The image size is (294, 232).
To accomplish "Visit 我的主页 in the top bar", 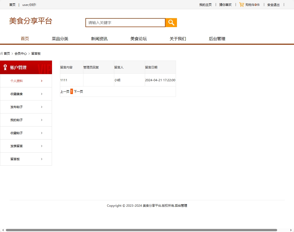I will (x=206, y=5).
